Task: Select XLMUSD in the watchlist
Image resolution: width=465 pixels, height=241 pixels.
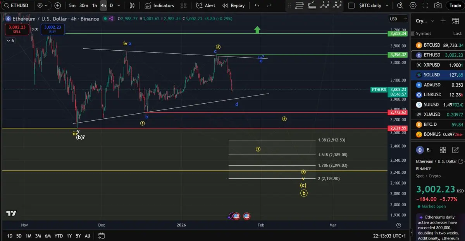Action: [438, 115]
